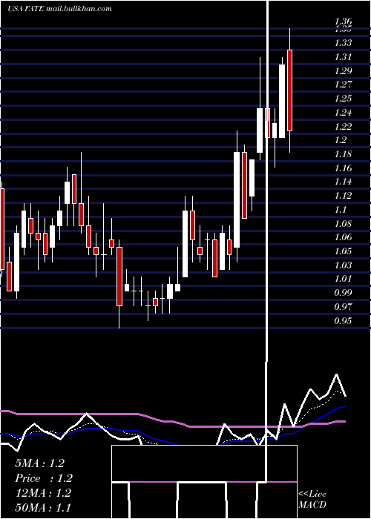Viewport: 371px width, 519px height.
Task: Click the 1.14 price axis label
Action: point(343,182)
